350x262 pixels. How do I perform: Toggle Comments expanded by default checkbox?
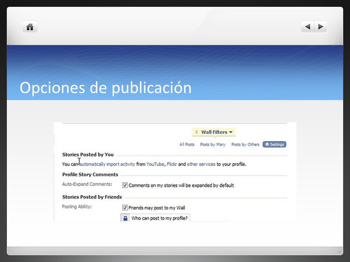click(x=125, y=185)
